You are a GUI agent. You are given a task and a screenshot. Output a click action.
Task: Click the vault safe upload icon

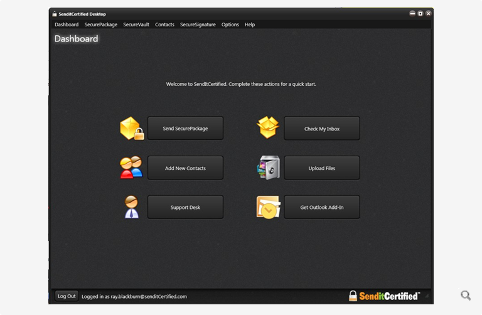(x=268, y=168)
